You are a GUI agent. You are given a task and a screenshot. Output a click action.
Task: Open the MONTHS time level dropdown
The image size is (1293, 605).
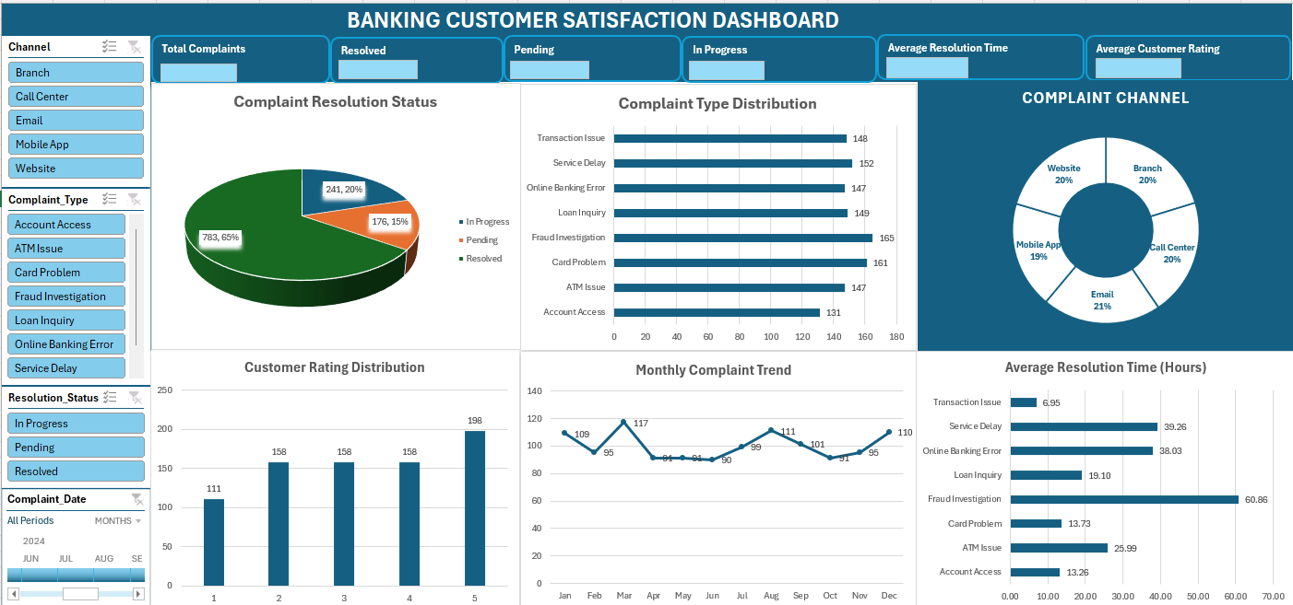(118, 521)
